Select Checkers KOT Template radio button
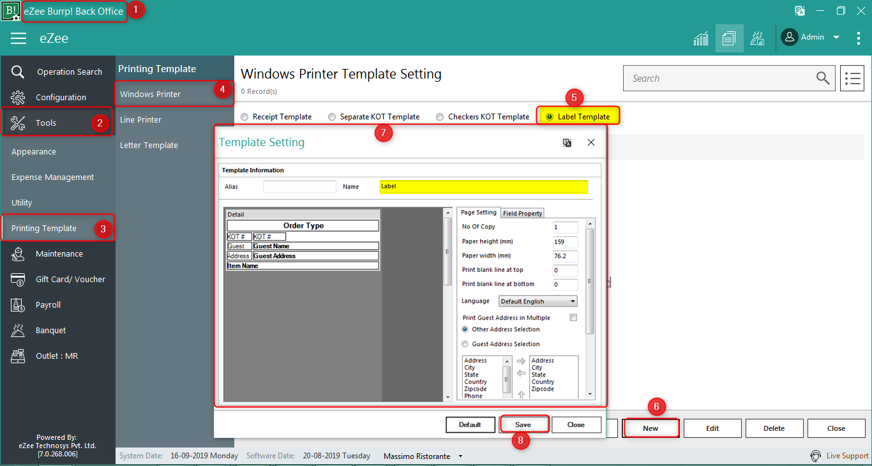872x466 pixels. (x=440, y=117)
